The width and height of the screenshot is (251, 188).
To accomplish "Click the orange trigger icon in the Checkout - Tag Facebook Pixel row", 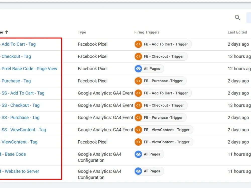I will [138, 56].
